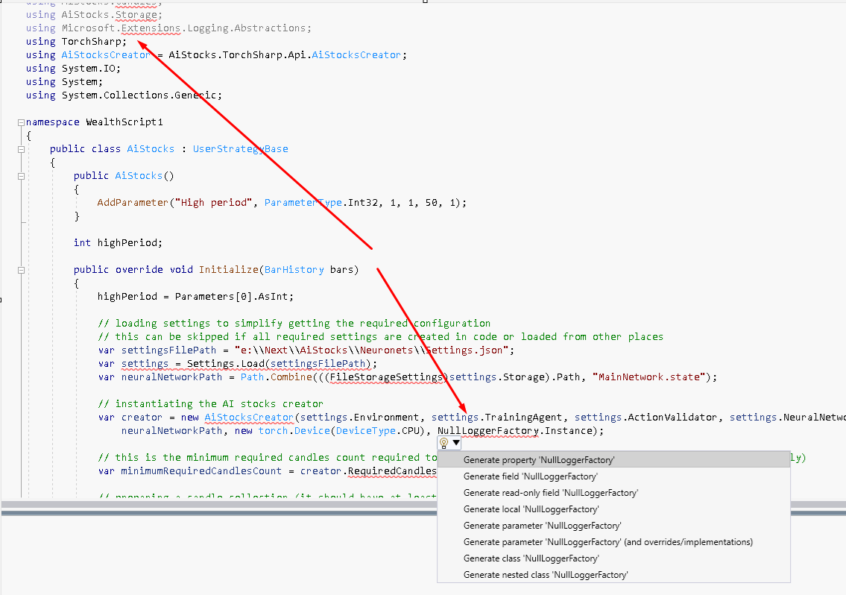846x595 pixels.
Task: Select Generate local 'NullLoggerFactory'
Action: point(531,509)
